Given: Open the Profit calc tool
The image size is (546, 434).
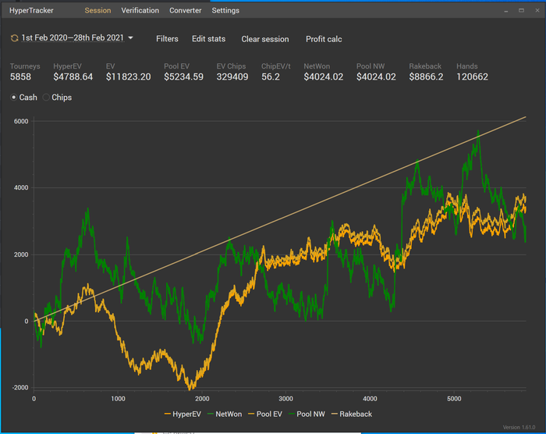Looking at the screenshot, I should 324,39.
